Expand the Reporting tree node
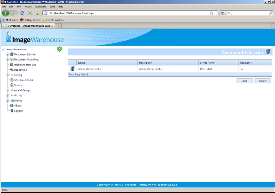Image resolution: width=275 pixels, height=193 pixels. pyautogui.click(x=7, y=75)
